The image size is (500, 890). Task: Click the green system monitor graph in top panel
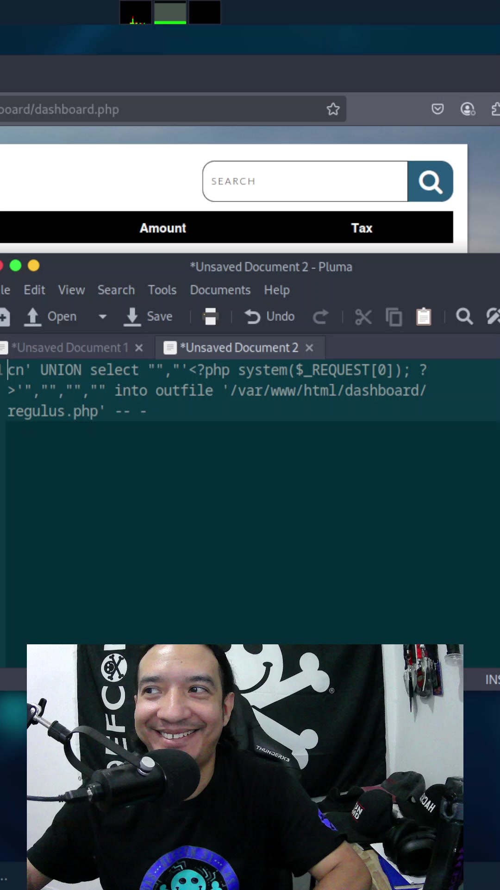point(170,13)
